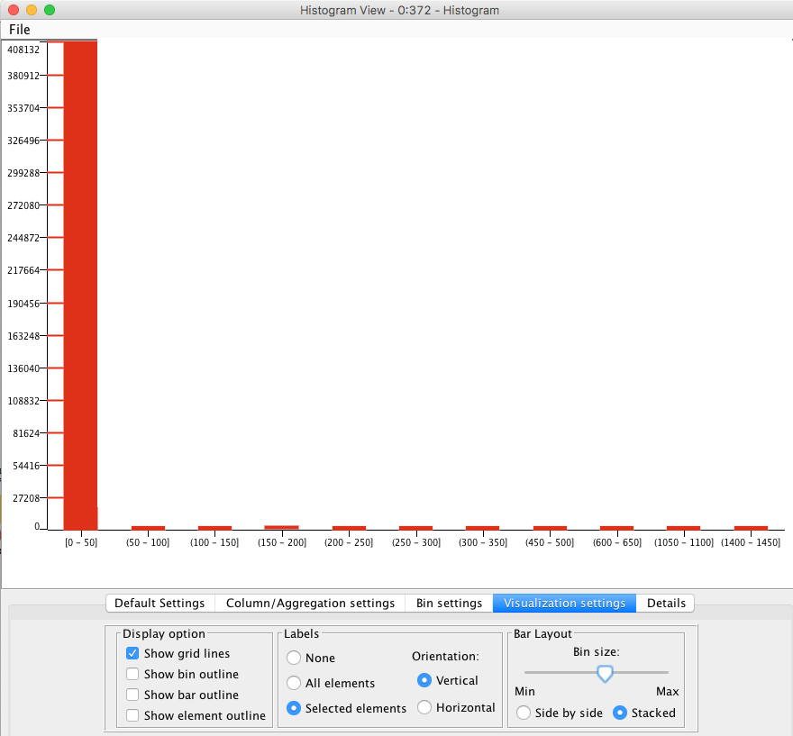This screenshot has height=736, width=793.
Task: Select the (450 - 500] histogram bar
Action: tap(550, 528)
